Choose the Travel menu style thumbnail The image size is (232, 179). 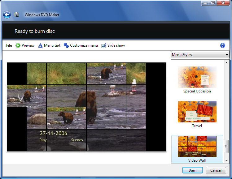coord(197,112)
